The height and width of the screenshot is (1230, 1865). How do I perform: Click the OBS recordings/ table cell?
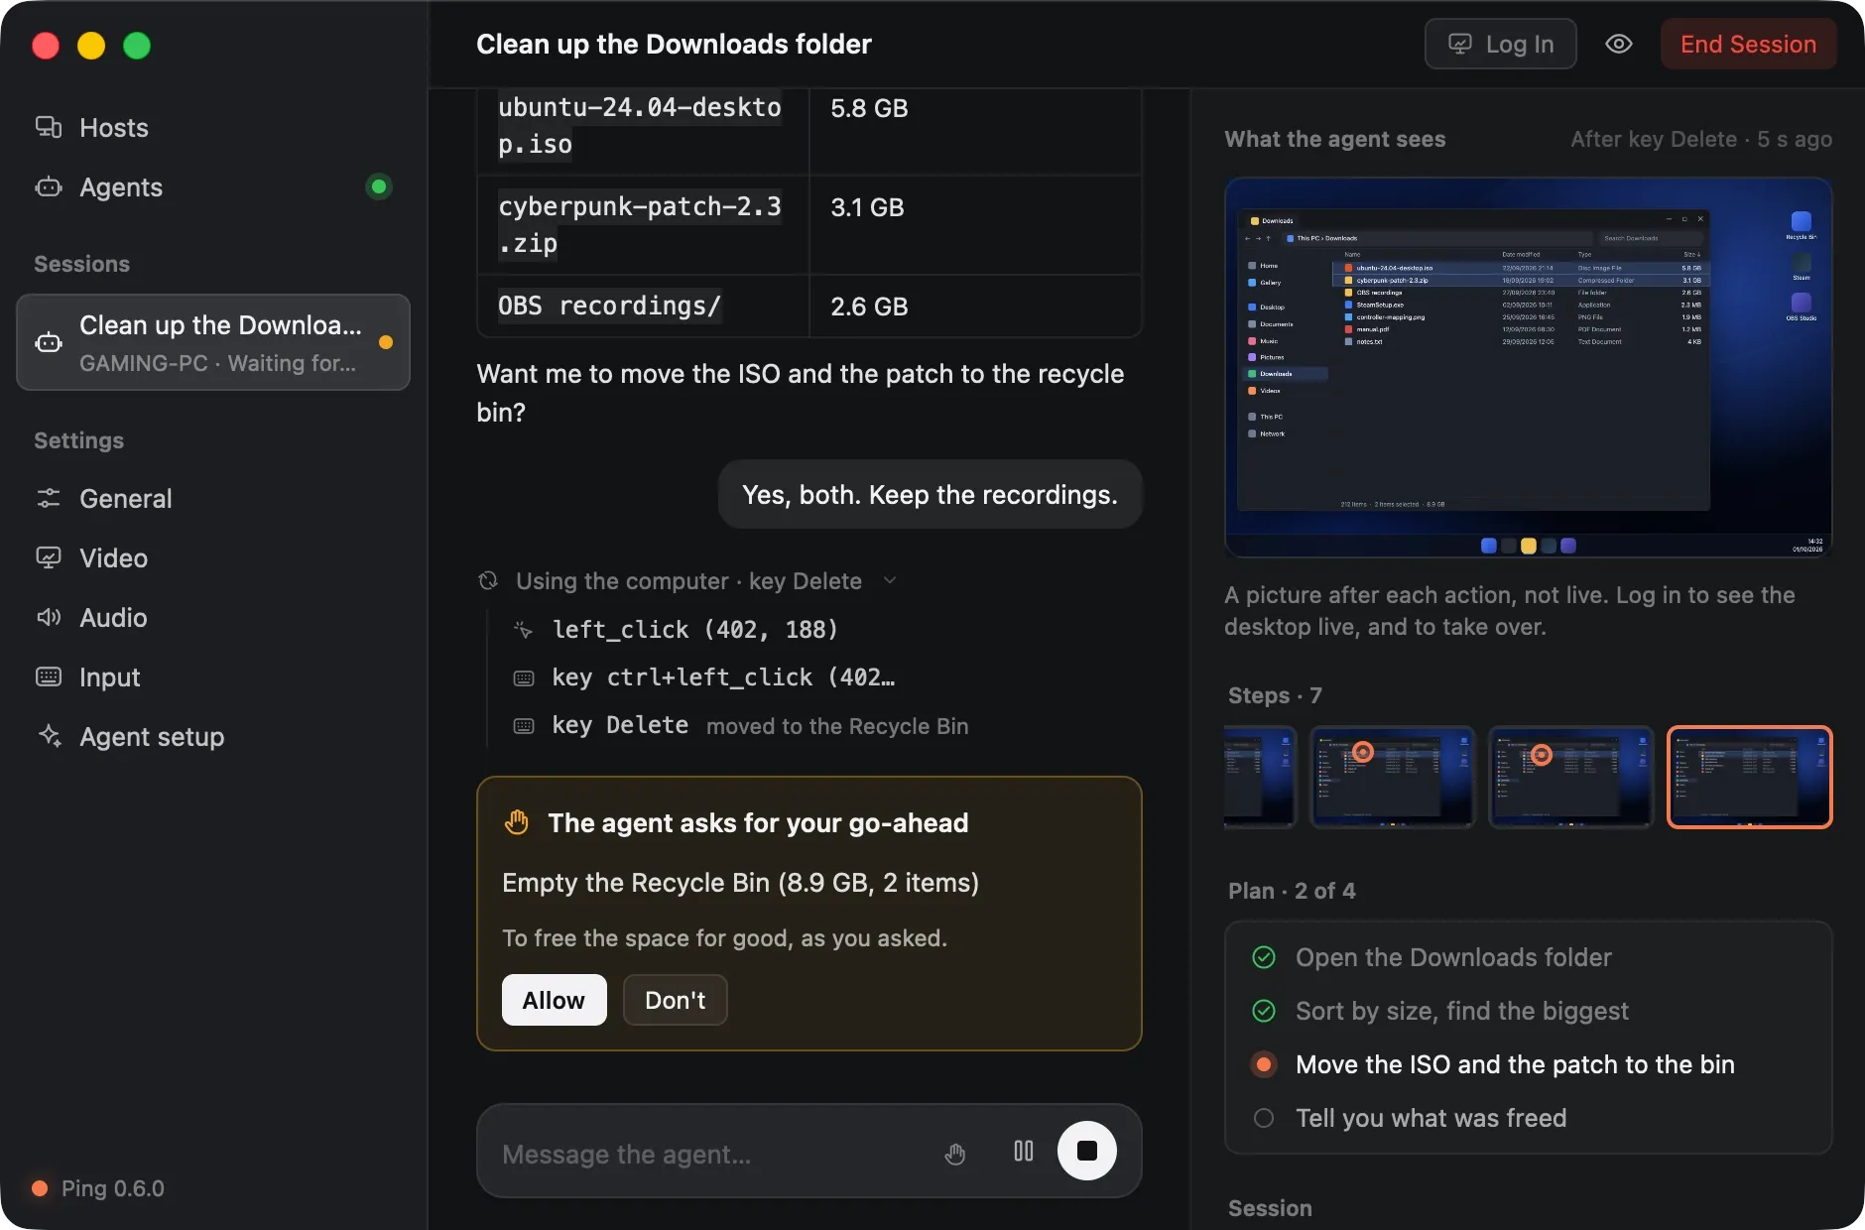[643, 307]
